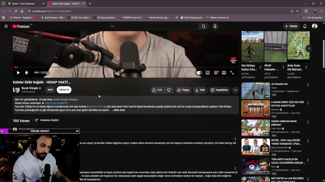Open the siz kimsiniz lan video thumbnail
This screenshot has height=182, width=325.
coord(256,90)
